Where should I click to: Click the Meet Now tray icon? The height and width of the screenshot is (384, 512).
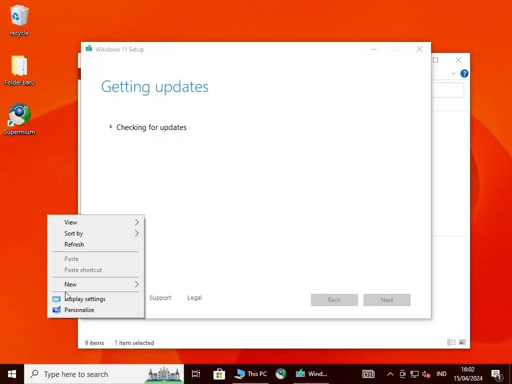[402, 374]
